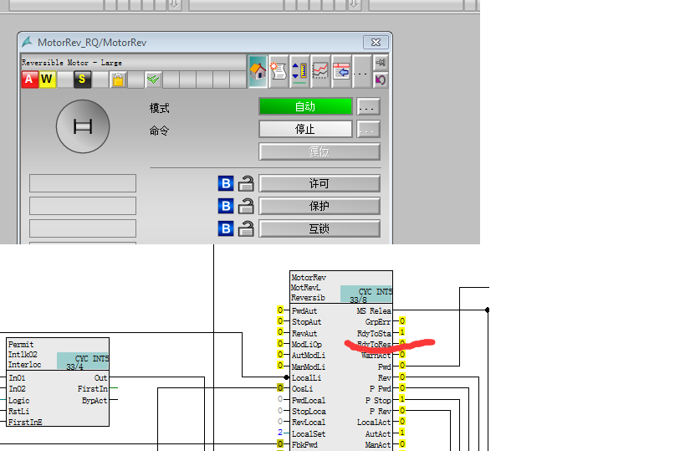685x451 pixels.
Task: Open the 许可 permission button
Action: 319,183
